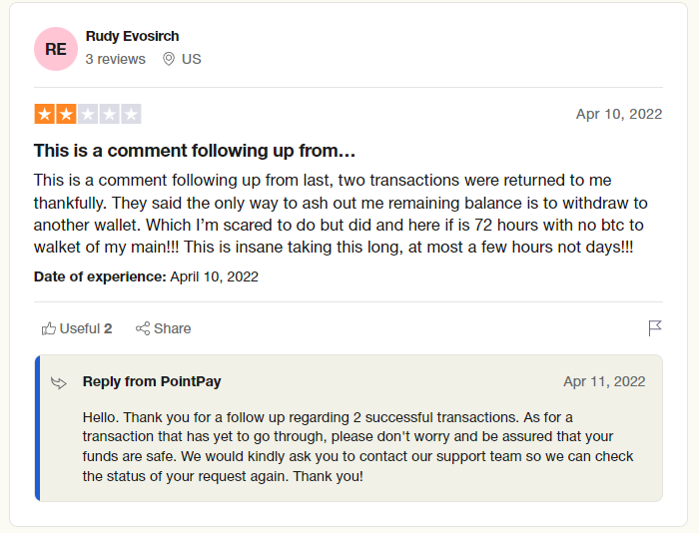Click the fifth gray star
Viewport: 699px width, 533px height.
131,114
